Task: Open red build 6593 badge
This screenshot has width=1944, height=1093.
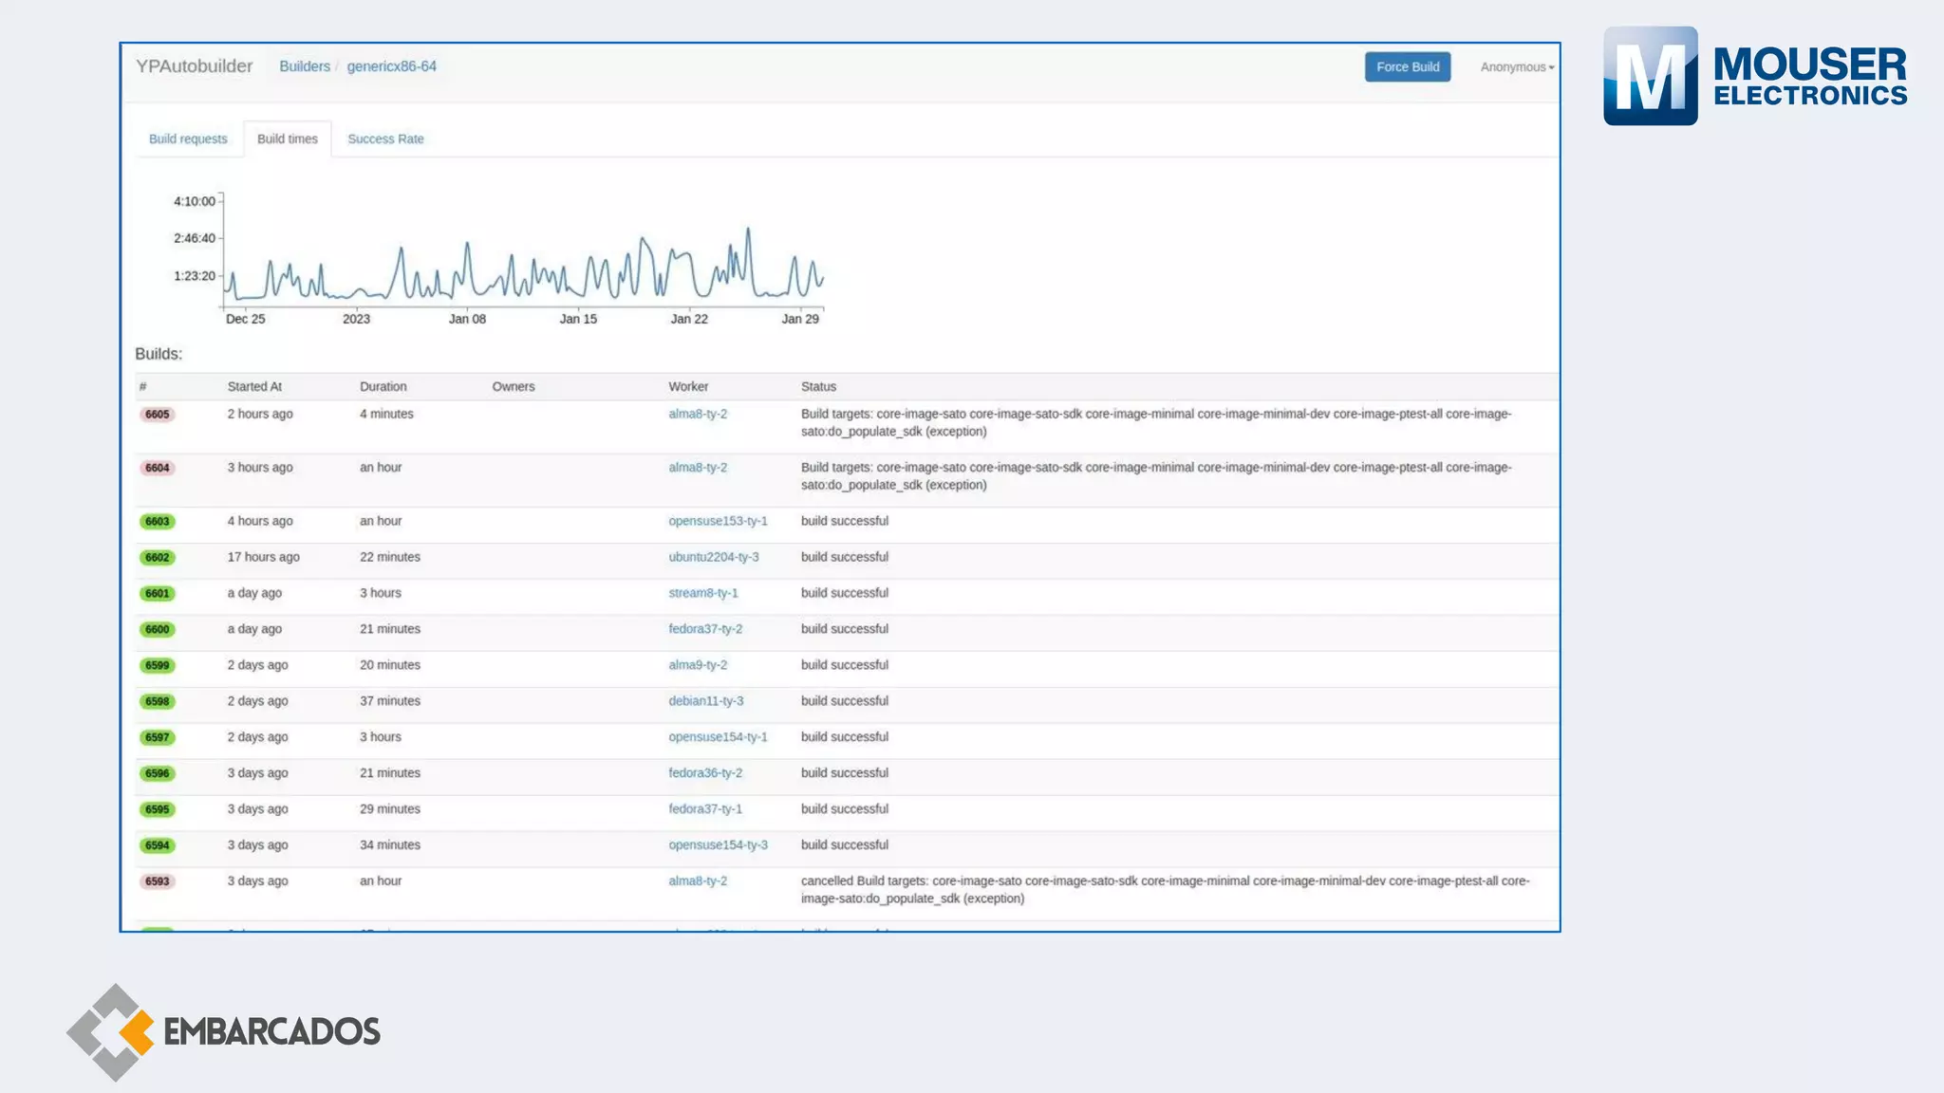Action: pos(158,882)
